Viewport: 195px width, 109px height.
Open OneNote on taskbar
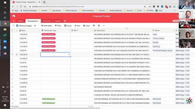pos(5,54)
